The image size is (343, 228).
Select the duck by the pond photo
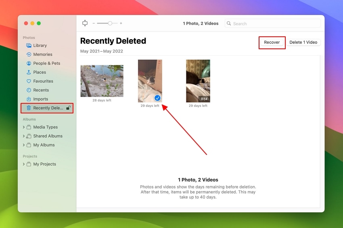click(102, 81)
